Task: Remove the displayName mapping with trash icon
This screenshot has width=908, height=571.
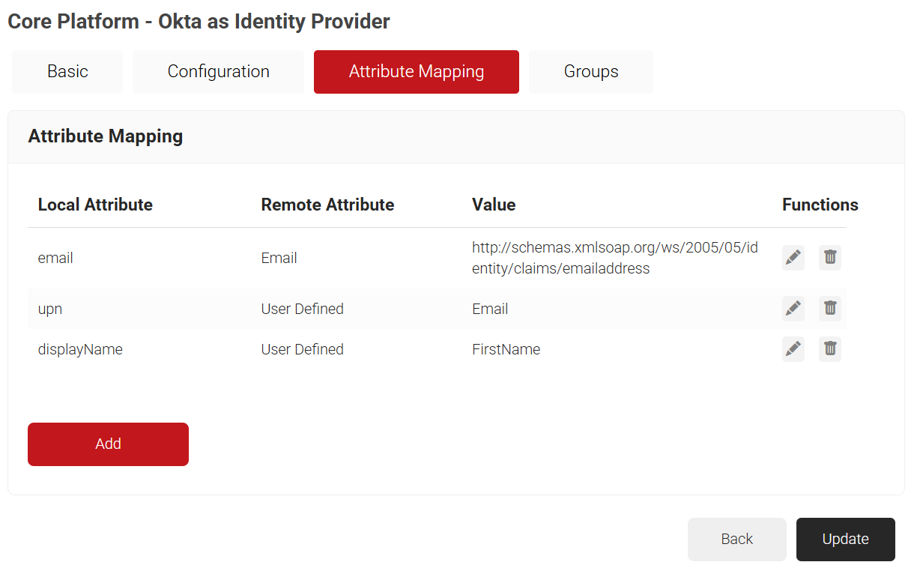Action: coord(829,348)
